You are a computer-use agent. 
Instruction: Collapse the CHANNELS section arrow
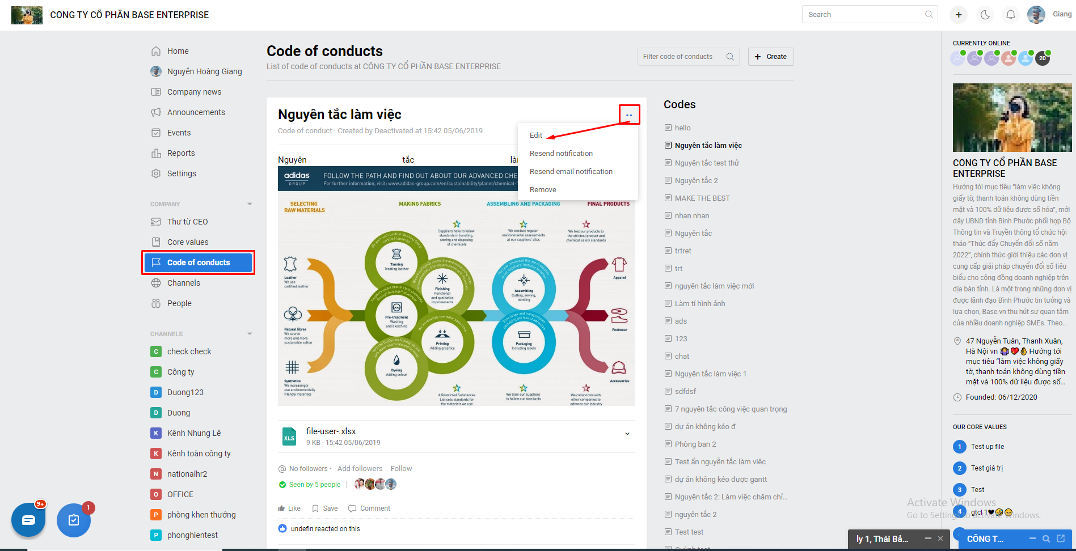tap(250, 334)
